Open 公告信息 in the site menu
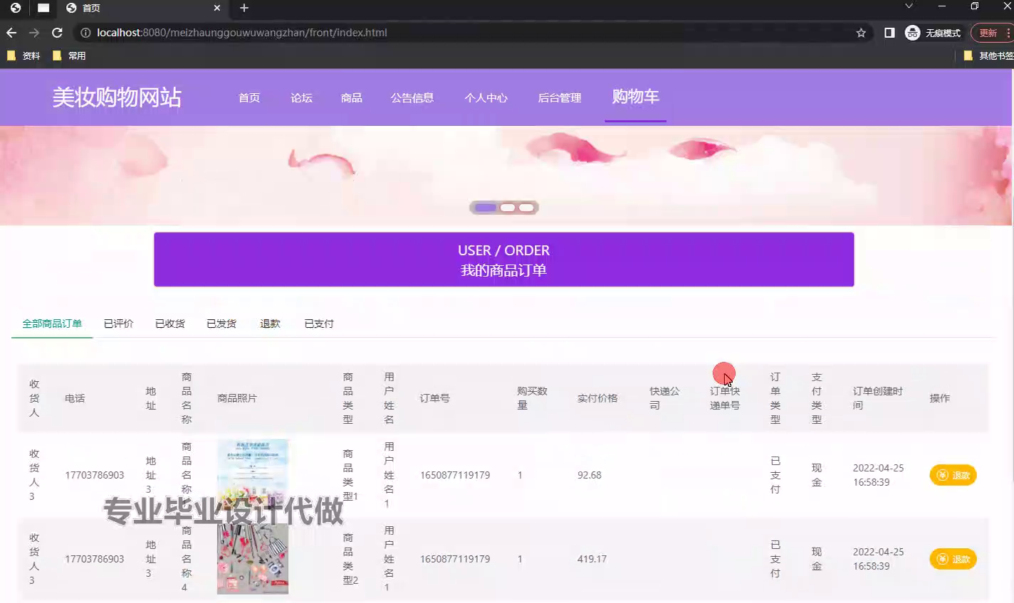The image size is (1014, 603). pyautogui.click(x=412, y=98)
